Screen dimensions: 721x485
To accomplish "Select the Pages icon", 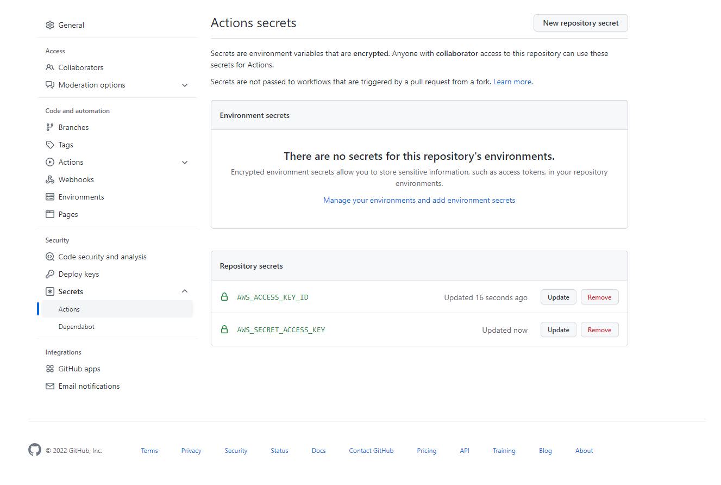I will (49, 214).
